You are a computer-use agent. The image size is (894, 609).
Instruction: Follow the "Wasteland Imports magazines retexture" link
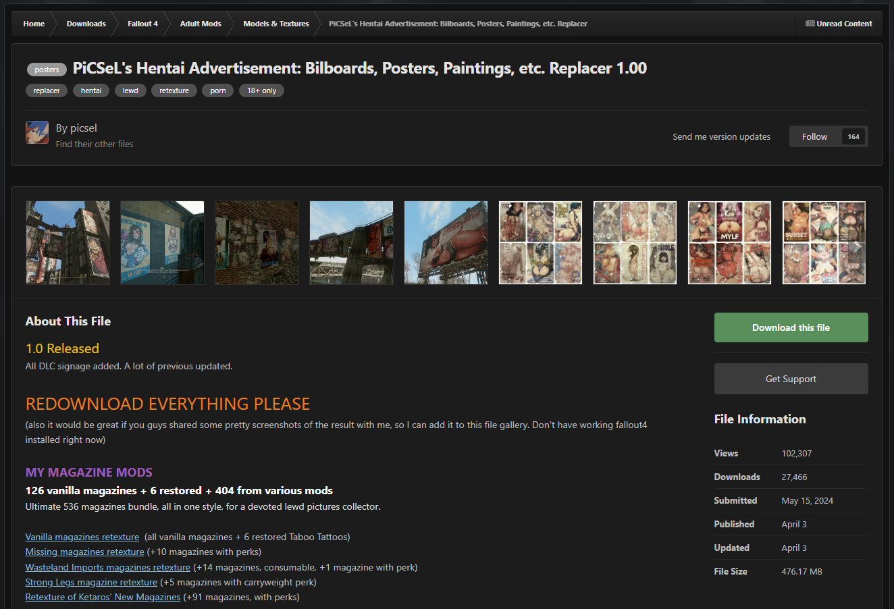(x=108, y=567)
